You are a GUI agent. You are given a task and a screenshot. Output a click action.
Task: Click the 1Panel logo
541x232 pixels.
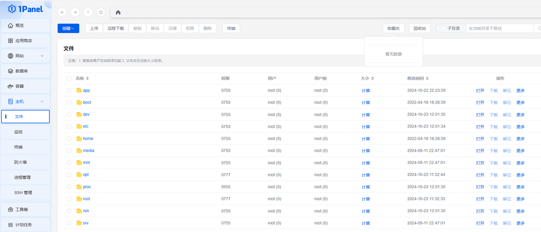tap(25, 9)
